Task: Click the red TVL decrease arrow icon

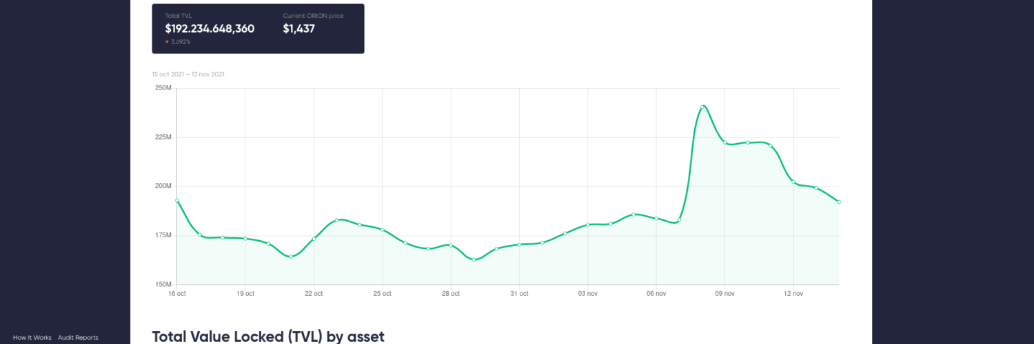Action: click(x=167, y=42)
